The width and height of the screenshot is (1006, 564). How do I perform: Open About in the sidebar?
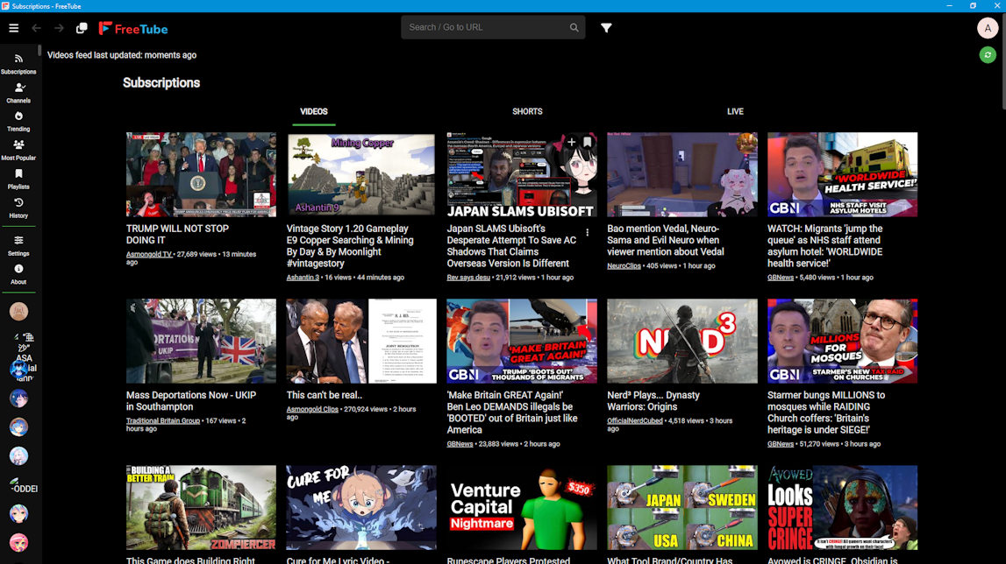(x=18, y=273)
